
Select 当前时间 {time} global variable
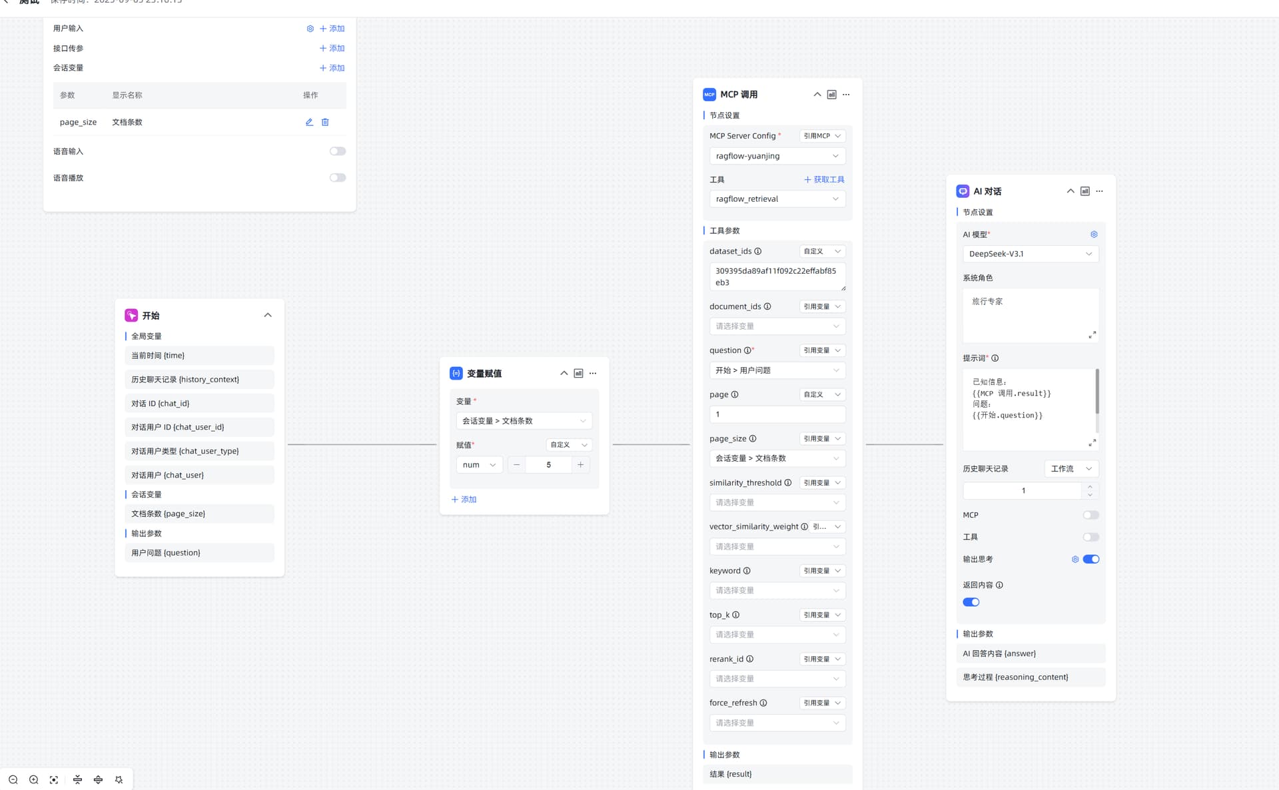pyautogui.click(x=199, y=356)
